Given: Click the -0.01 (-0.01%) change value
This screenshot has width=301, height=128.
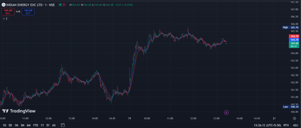Looking at the screenshot, I should tap(124, 5).
